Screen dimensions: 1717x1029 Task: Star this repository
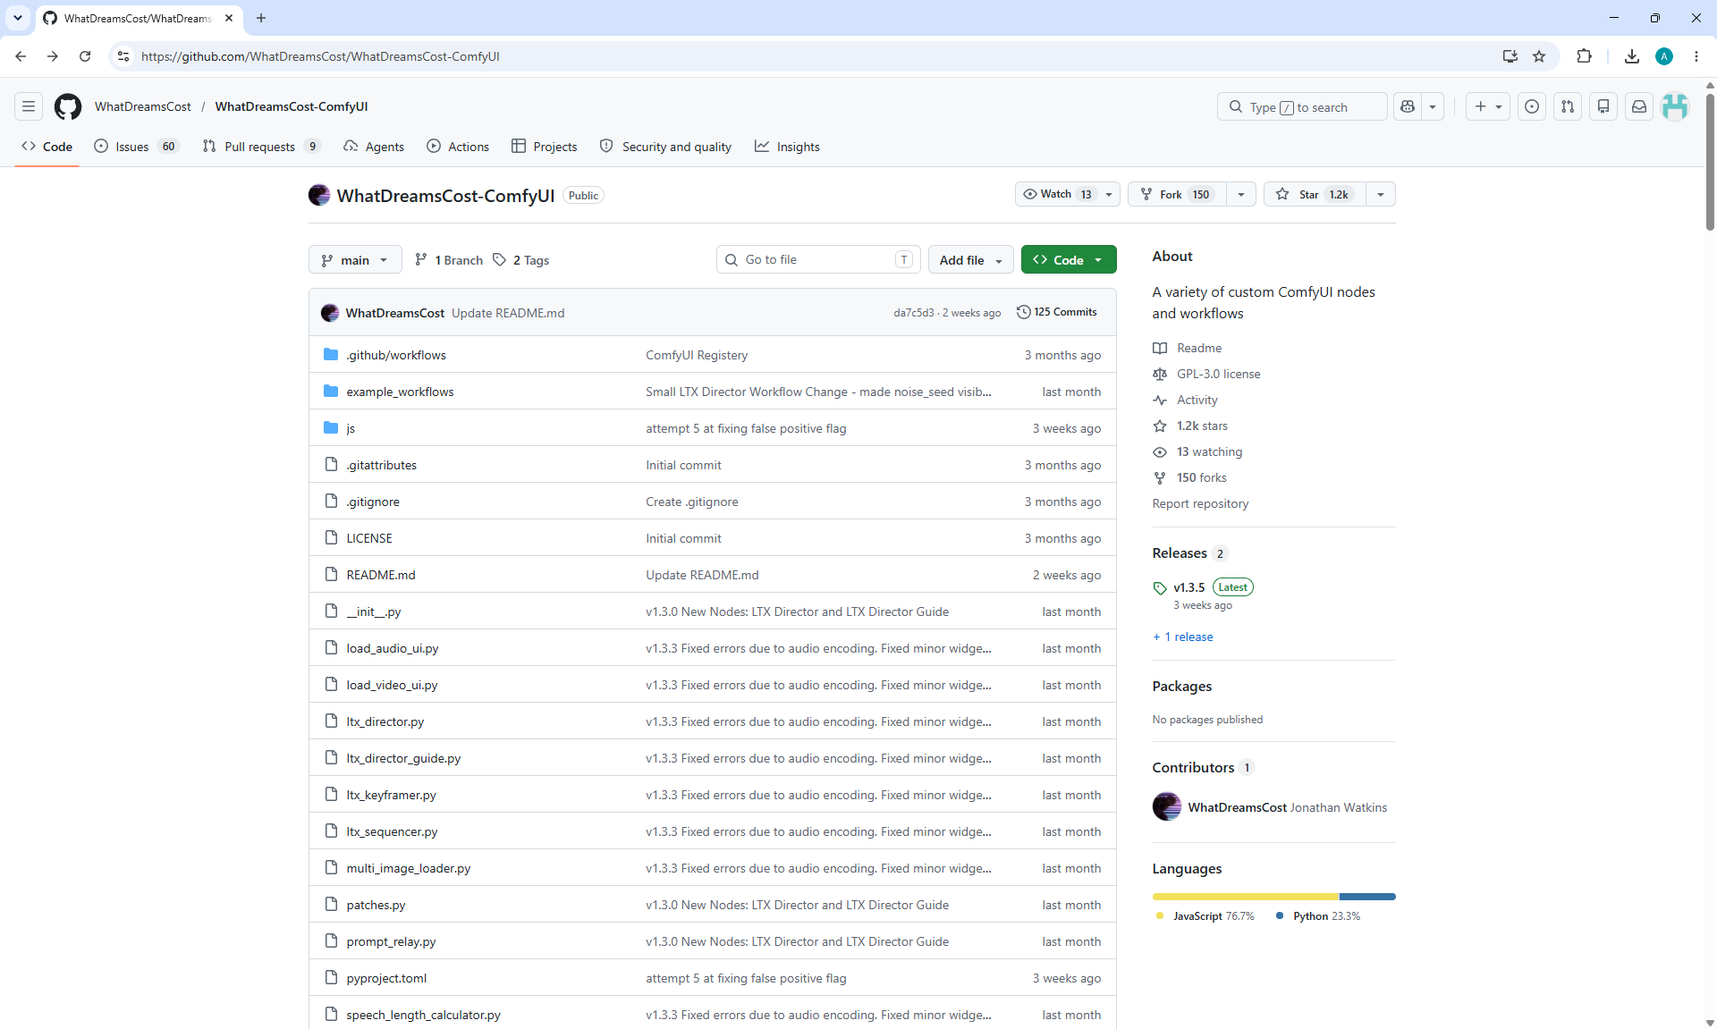(1315, 194)
